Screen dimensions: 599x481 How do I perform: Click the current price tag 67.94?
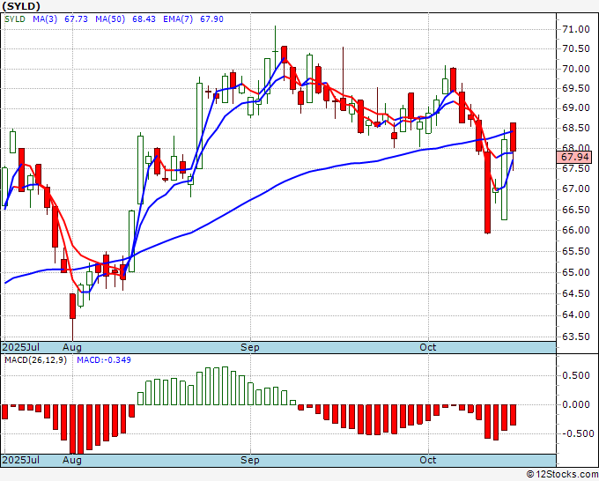[574, 157]
